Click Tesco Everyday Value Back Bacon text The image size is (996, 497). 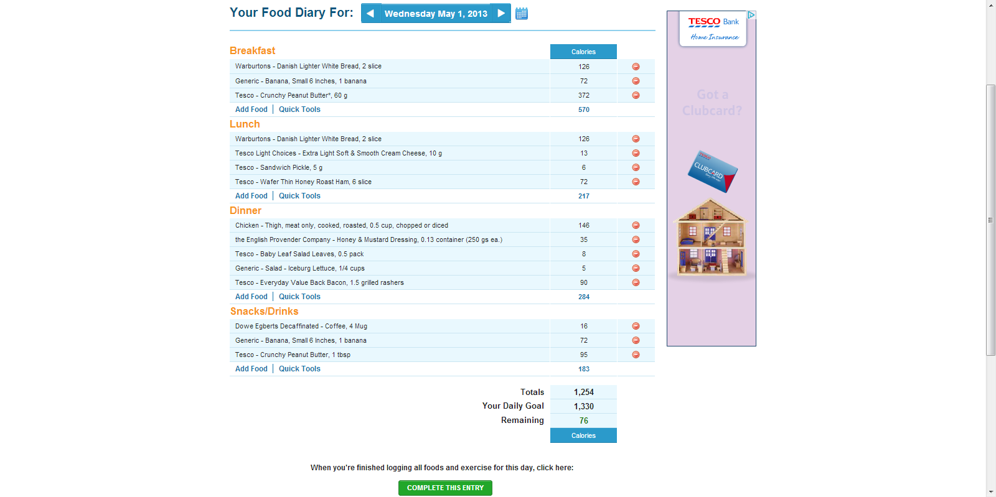click(319, 282)
